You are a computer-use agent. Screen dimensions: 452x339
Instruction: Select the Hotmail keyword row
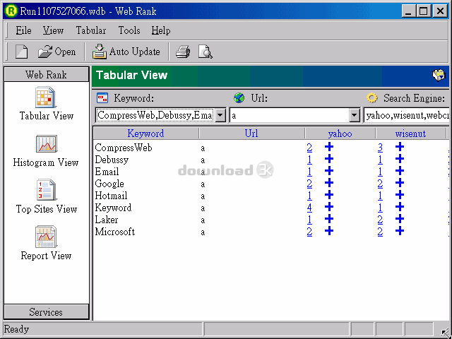point(112,196)
